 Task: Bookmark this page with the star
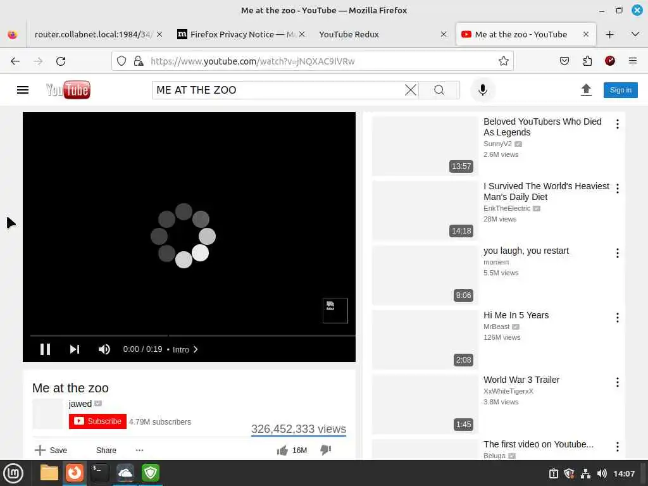503,61
